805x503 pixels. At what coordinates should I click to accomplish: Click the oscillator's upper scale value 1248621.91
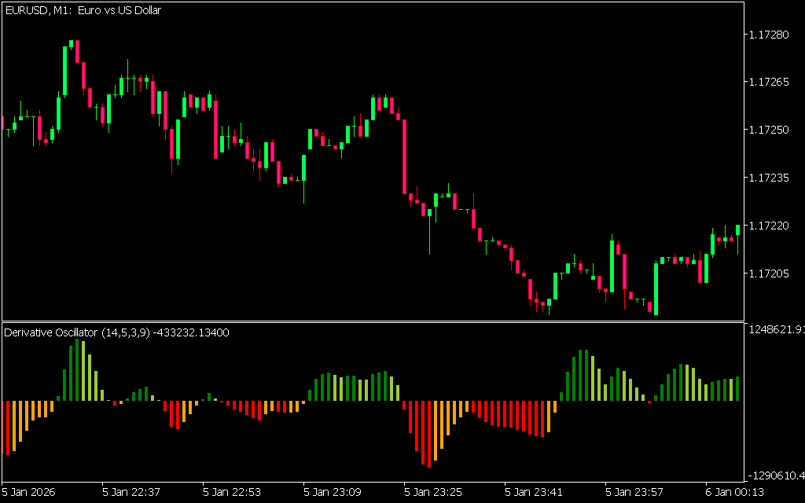pyautogui.click(x=774, y=329)
